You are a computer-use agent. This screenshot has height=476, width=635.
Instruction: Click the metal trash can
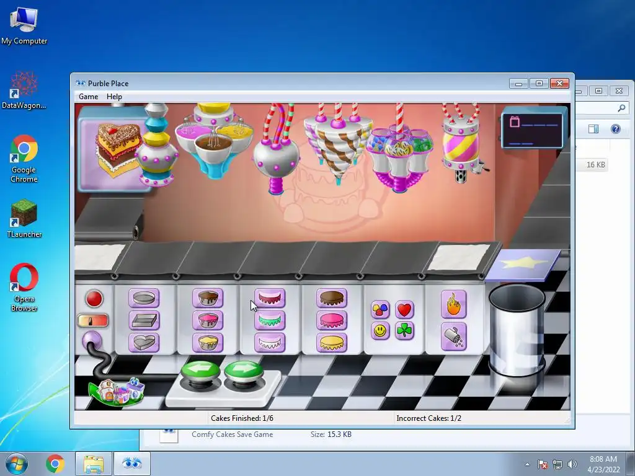pyautogui.click(x=517, y=330)
